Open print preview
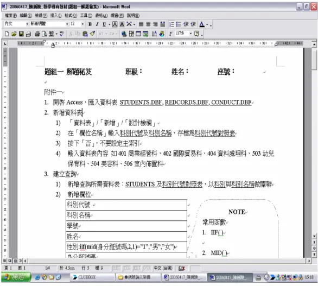The image size is (318, 286). [x=44, y=34]
